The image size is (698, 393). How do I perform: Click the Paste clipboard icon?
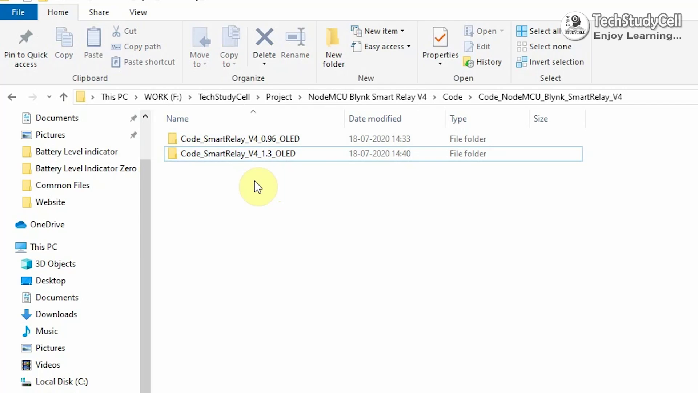click(93, 37)
